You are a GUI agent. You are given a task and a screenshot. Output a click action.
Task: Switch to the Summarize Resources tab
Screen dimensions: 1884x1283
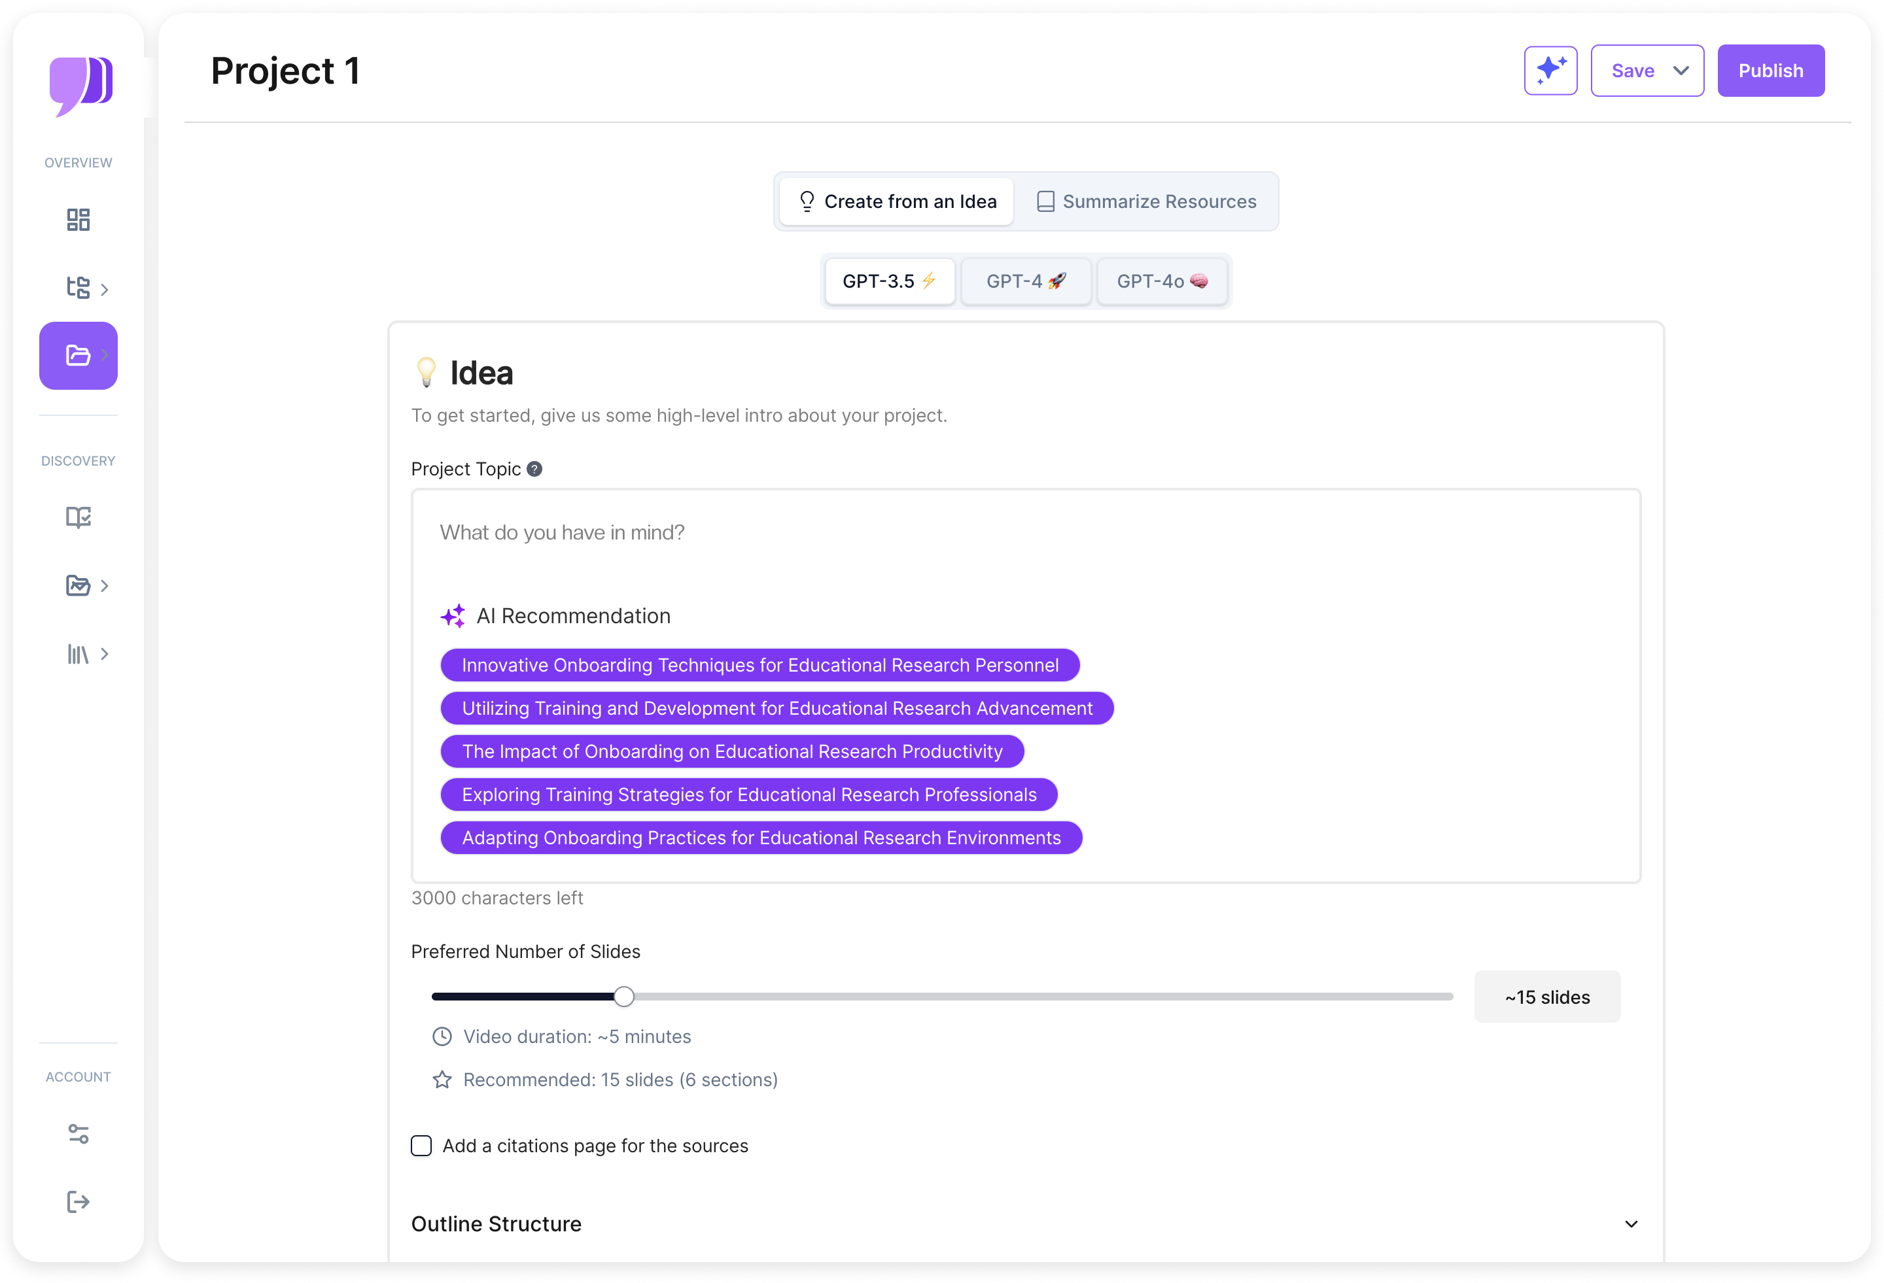pyautogui.click(x=1147, y=201)
